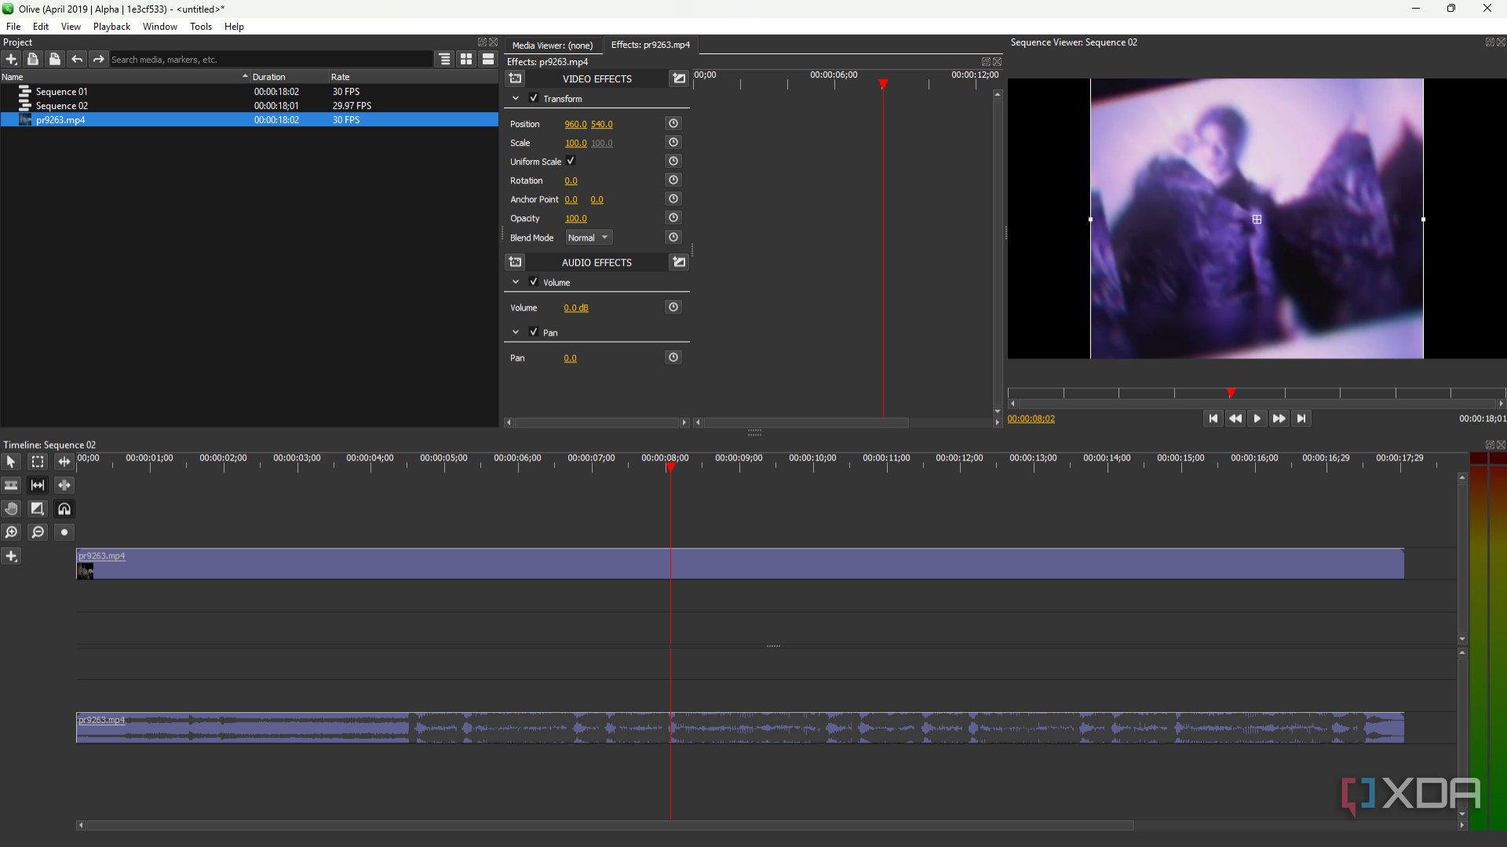
Task: Sort project items by Name column
Action: pyautogui.click(x=124, y=77)
